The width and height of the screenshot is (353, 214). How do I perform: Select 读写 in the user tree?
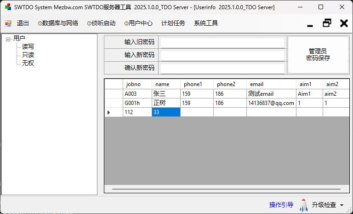pyautogui.click(x=28, y=46)
